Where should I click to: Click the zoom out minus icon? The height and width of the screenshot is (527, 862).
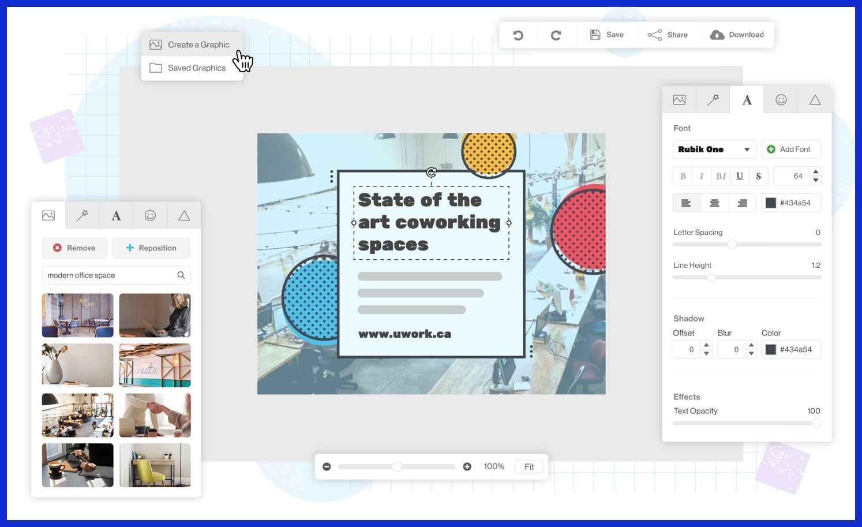327,466
